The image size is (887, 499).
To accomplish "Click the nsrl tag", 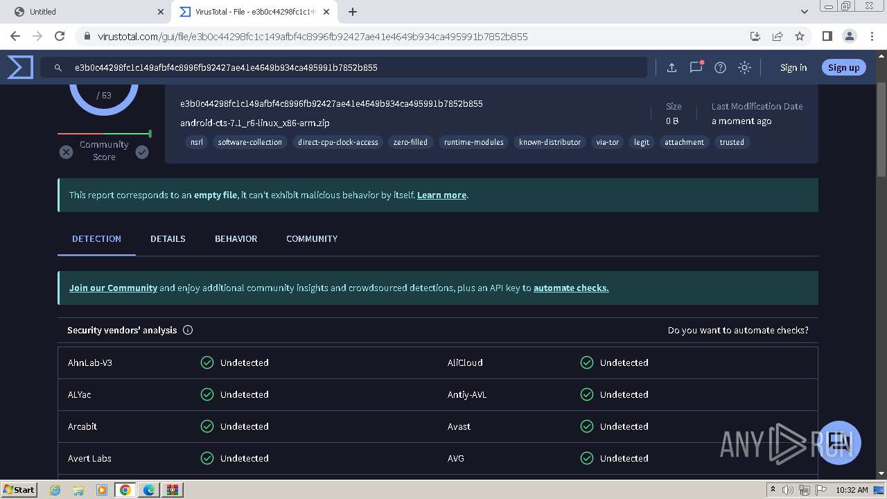I will click(x=197, y=142).
